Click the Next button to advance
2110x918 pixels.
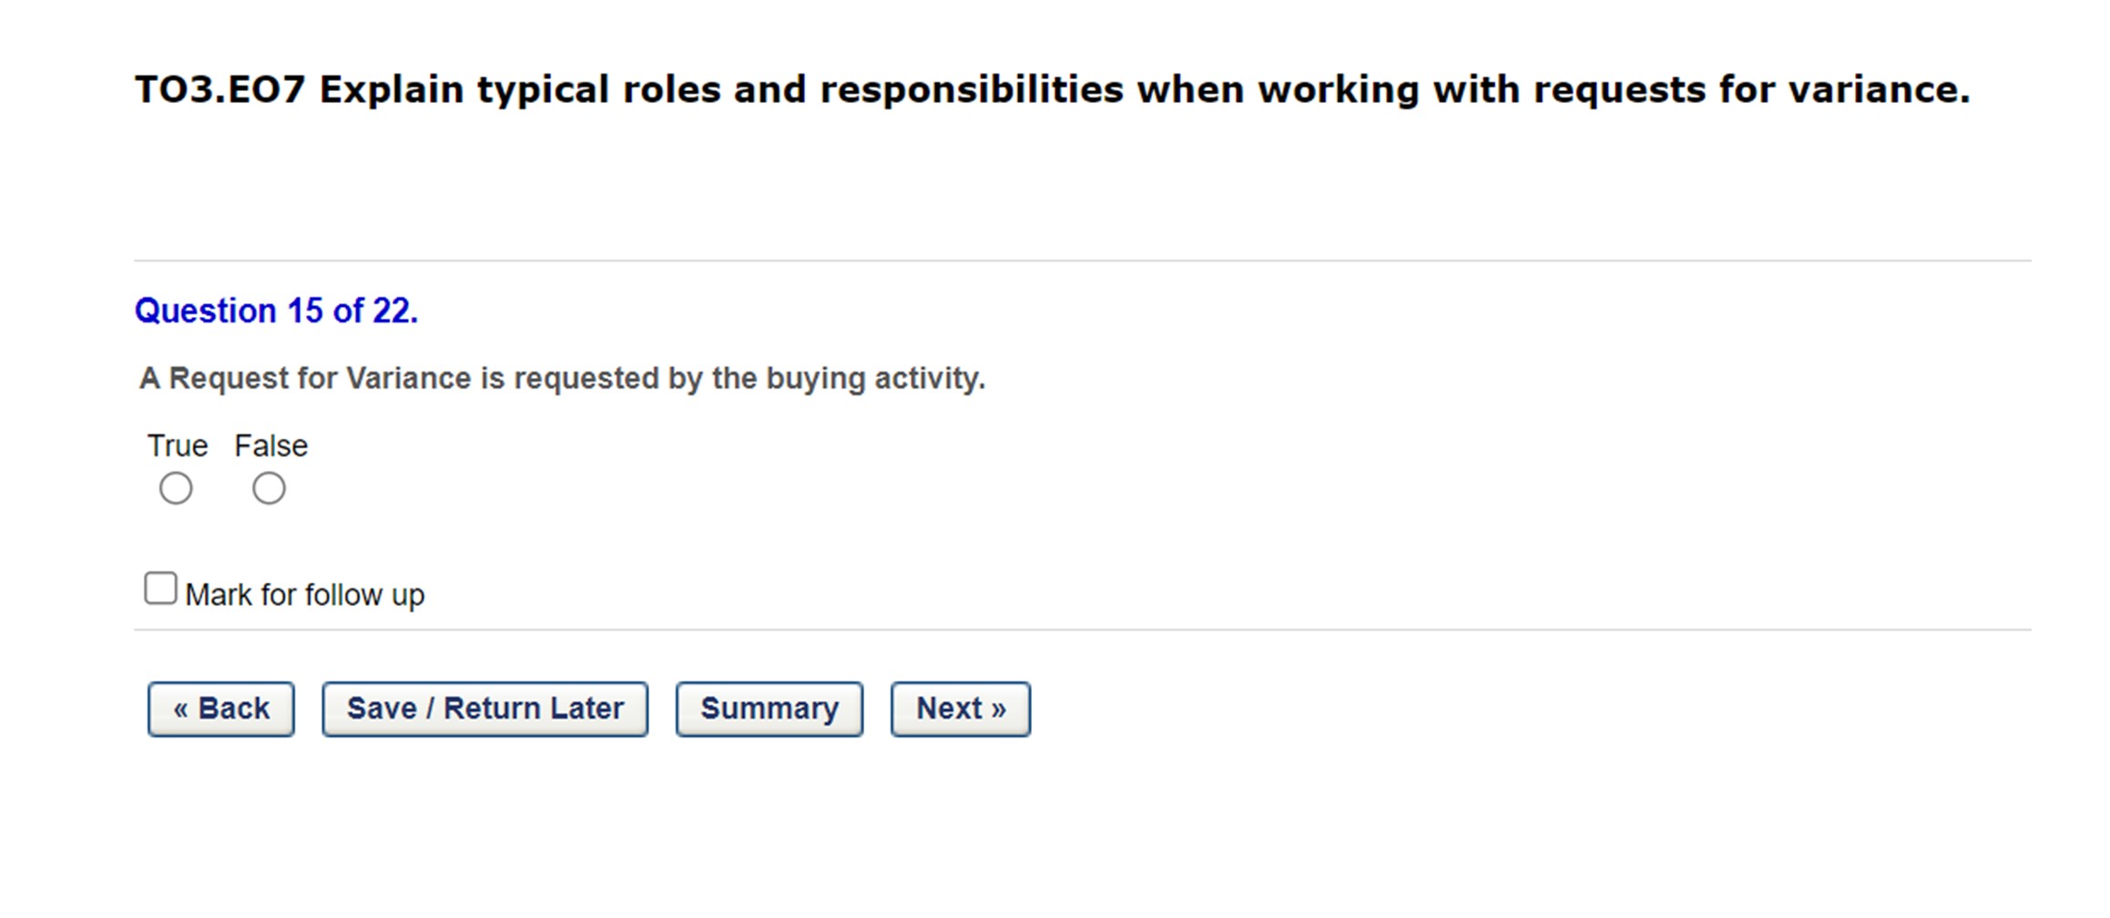point(959,709)
